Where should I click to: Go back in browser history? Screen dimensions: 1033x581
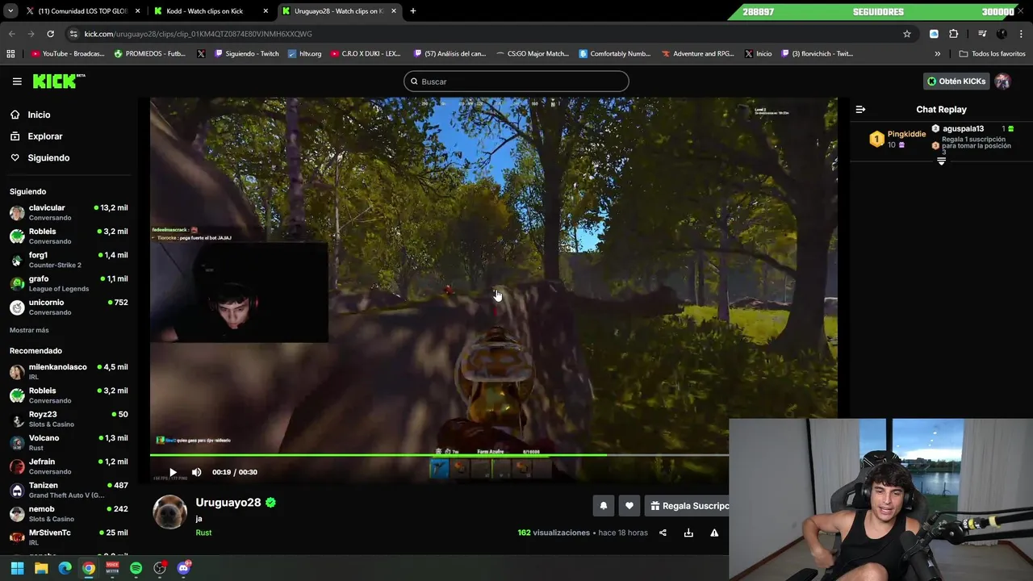(x=11, y=34)
